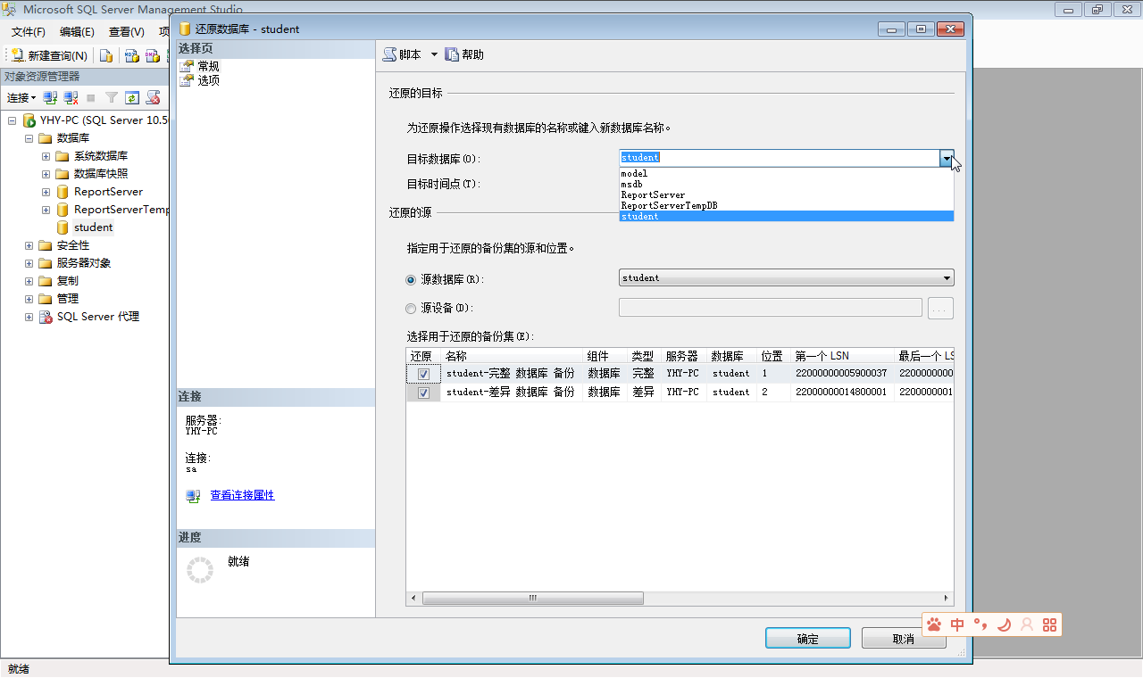This screenshot has width=1143, height=678.
Task: Click the four-squares toolbox icon on IME bar
Action: [x=1049, y=624]
